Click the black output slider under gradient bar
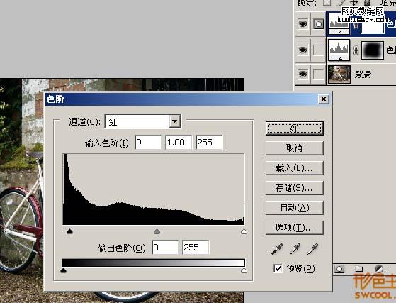This screenshot has height=303, width=396. point(63,270)
